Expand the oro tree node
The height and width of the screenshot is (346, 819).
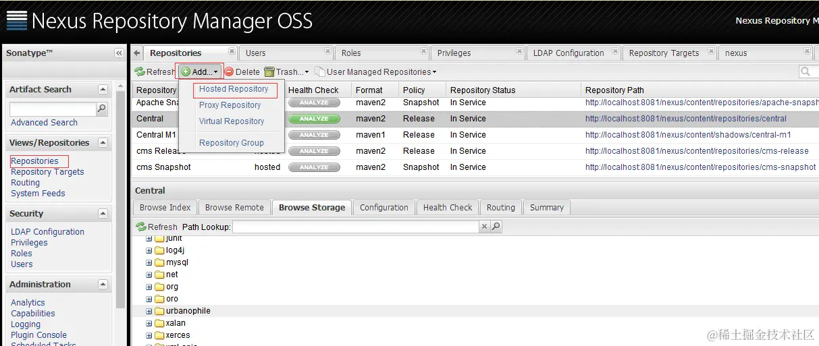(149, 299)
